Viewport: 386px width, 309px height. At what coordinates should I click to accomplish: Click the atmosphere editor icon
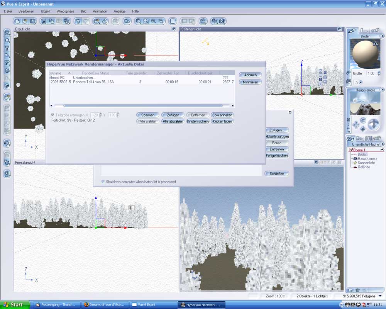coord(104,22)
